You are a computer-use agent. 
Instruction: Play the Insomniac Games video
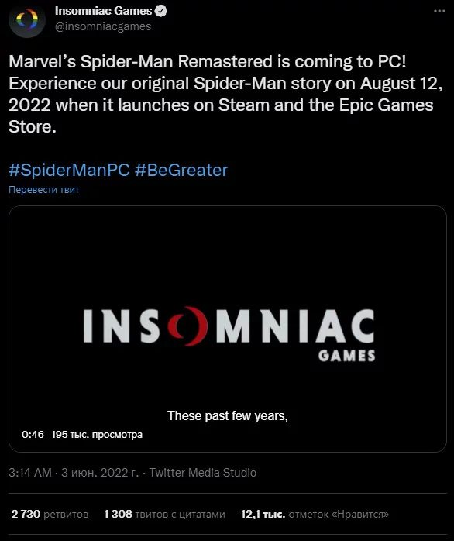click(x=228, y=329)
